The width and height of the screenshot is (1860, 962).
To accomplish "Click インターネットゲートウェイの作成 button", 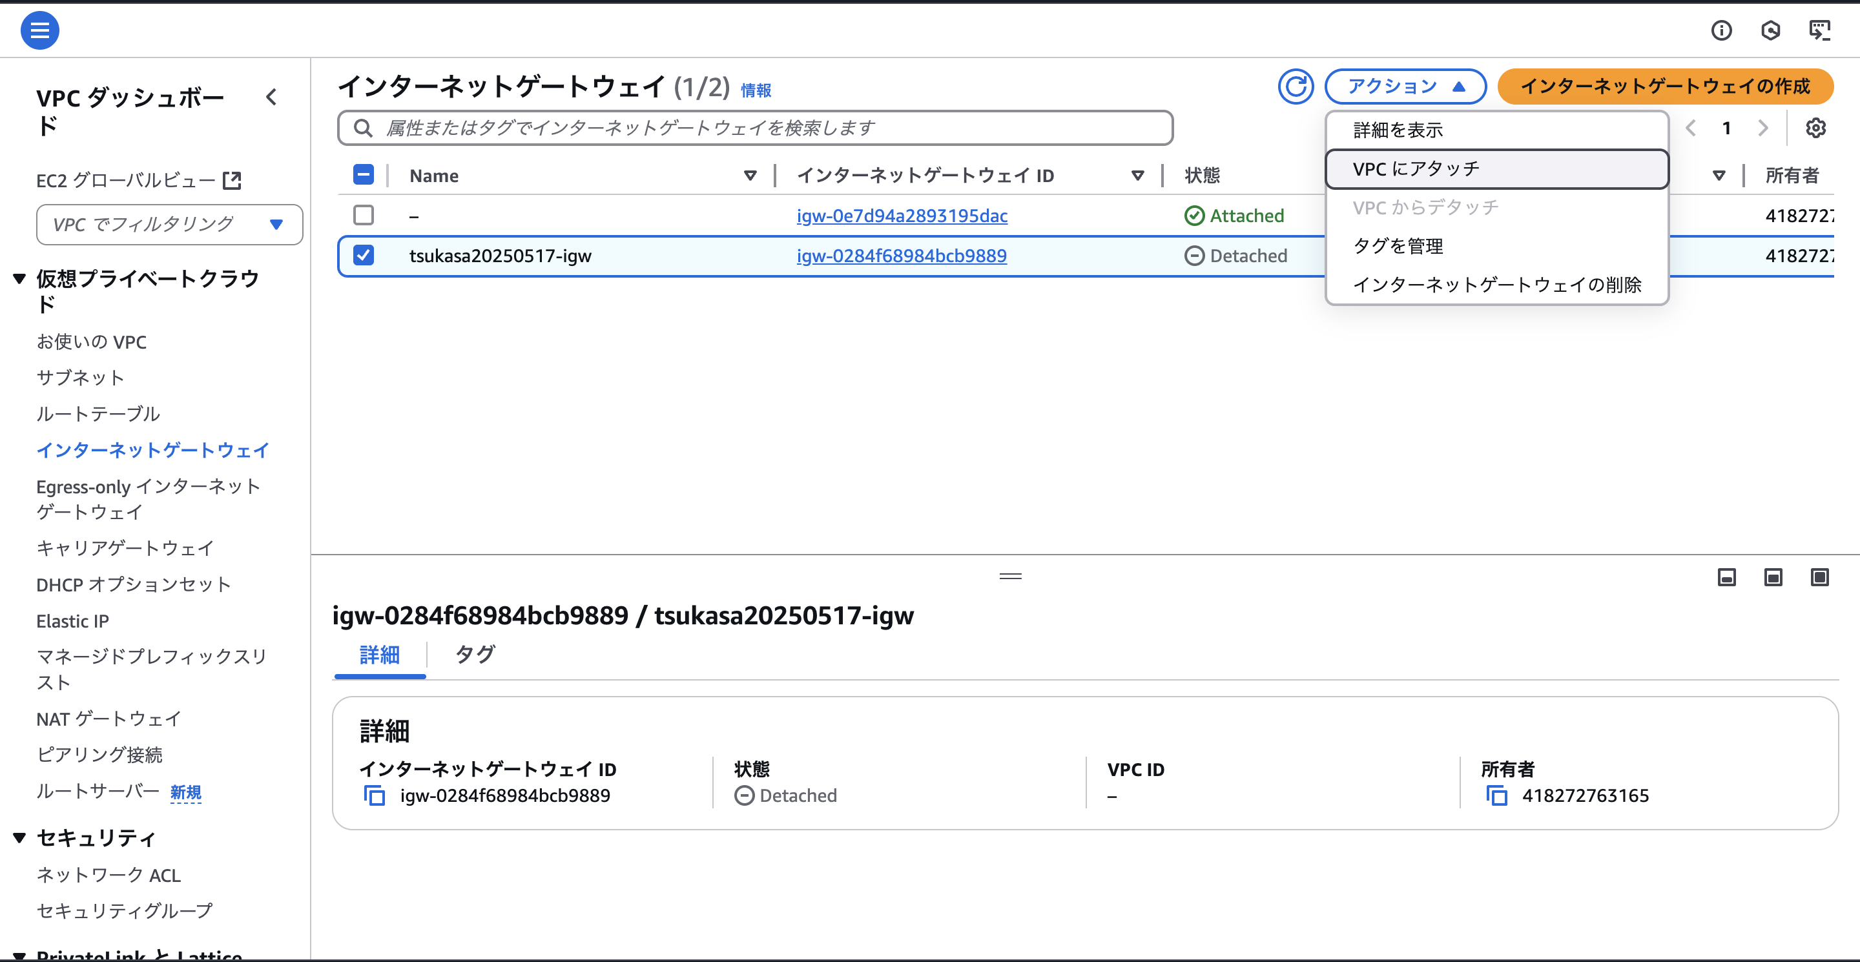I will [x=1665, y=87].
